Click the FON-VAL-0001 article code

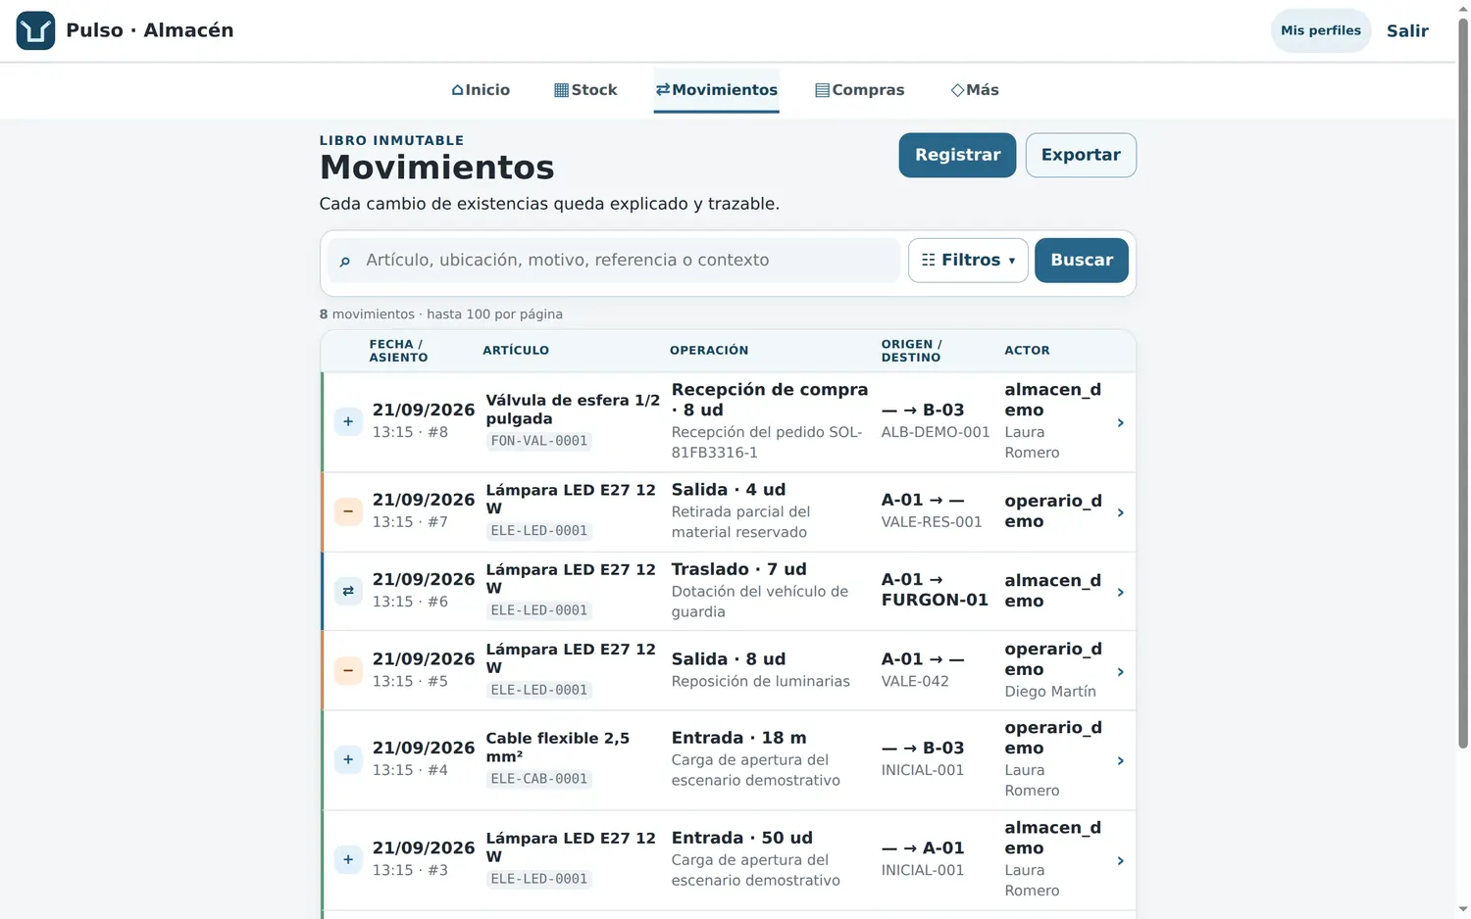539,441
